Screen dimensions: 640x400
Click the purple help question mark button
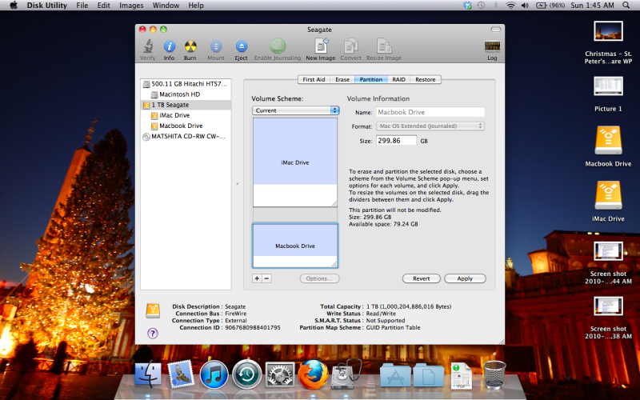coord(153,334)
